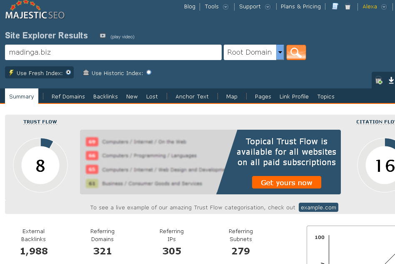This screenshot has height=264, width=395.
Task: Click the Citation Flow score dial 16
Action: 376,165
